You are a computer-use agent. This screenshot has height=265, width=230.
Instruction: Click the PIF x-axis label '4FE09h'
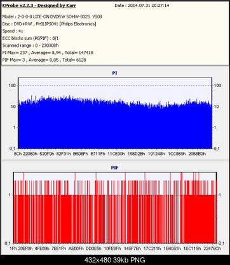[42, 248]
